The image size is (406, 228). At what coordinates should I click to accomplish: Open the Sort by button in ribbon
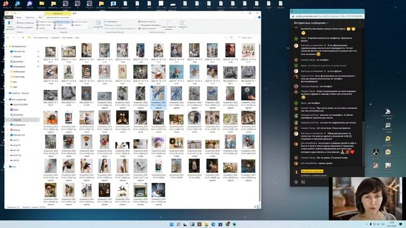point(98,25)
